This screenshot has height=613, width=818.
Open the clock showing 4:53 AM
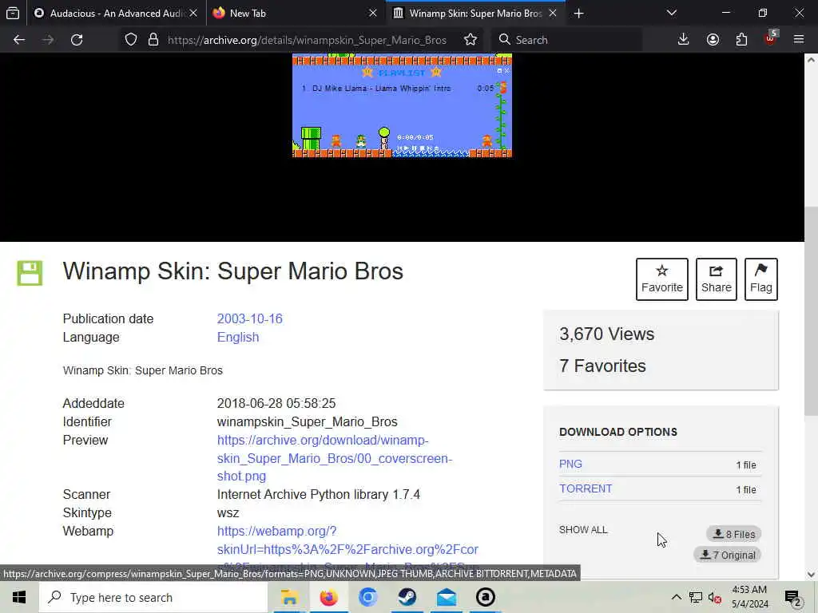click(749, 597)
